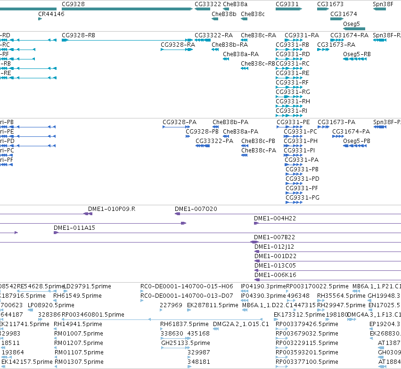Select the CG33322 gene feature
The width and height of the screenshot is (401, 369).
coord(202,9)
